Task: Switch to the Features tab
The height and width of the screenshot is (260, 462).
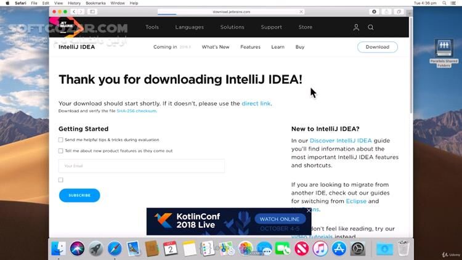Action: point(250,47)
